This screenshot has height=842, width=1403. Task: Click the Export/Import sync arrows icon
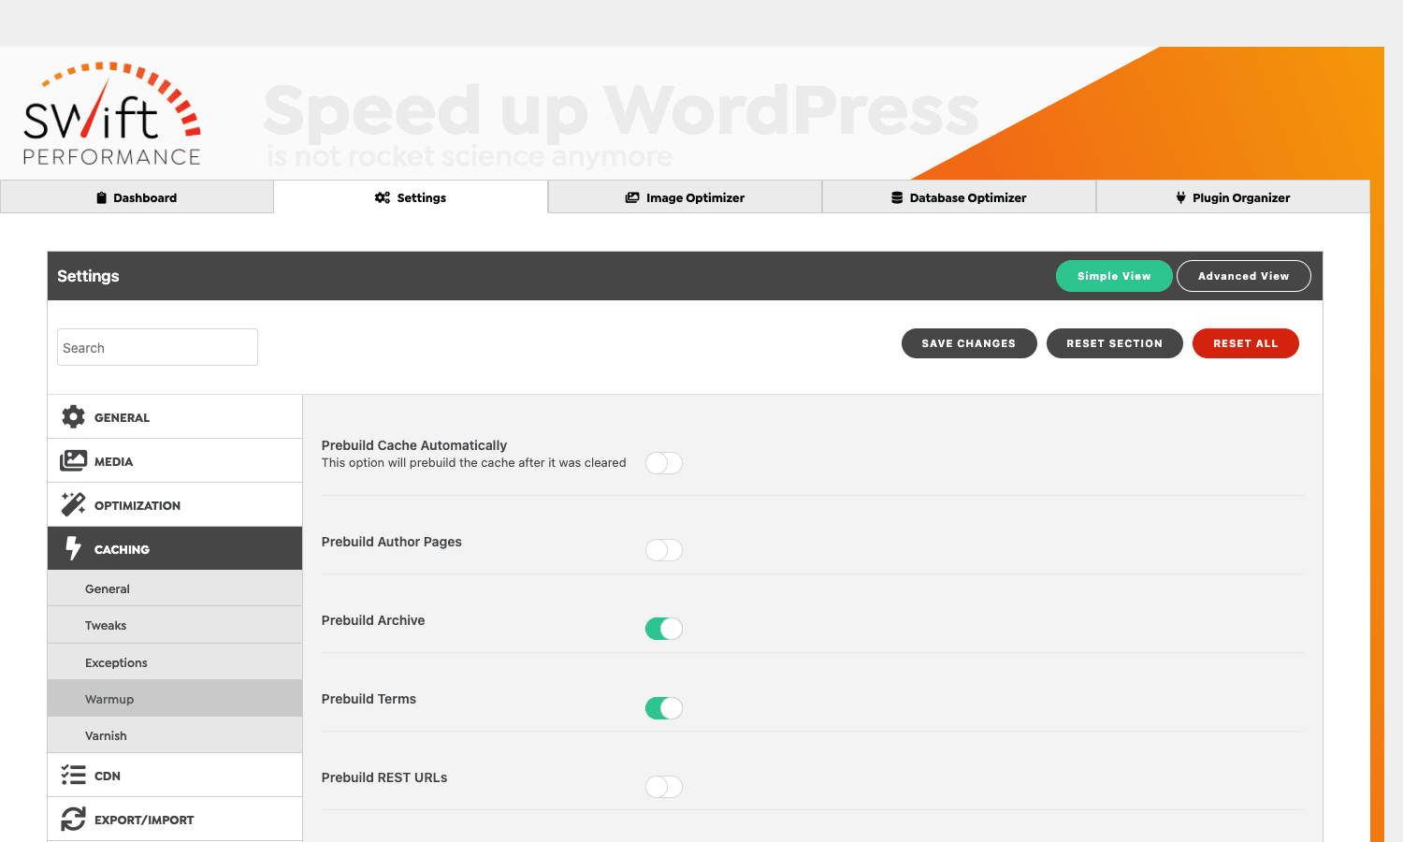coord(73,819)
